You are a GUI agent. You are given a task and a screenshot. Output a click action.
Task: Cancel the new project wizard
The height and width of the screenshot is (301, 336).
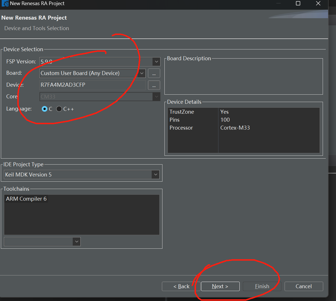pos(304,287)
